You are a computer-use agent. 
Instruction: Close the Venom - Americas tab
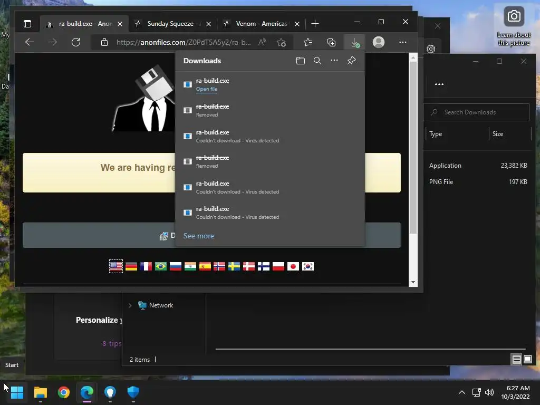tap(297, 24)
